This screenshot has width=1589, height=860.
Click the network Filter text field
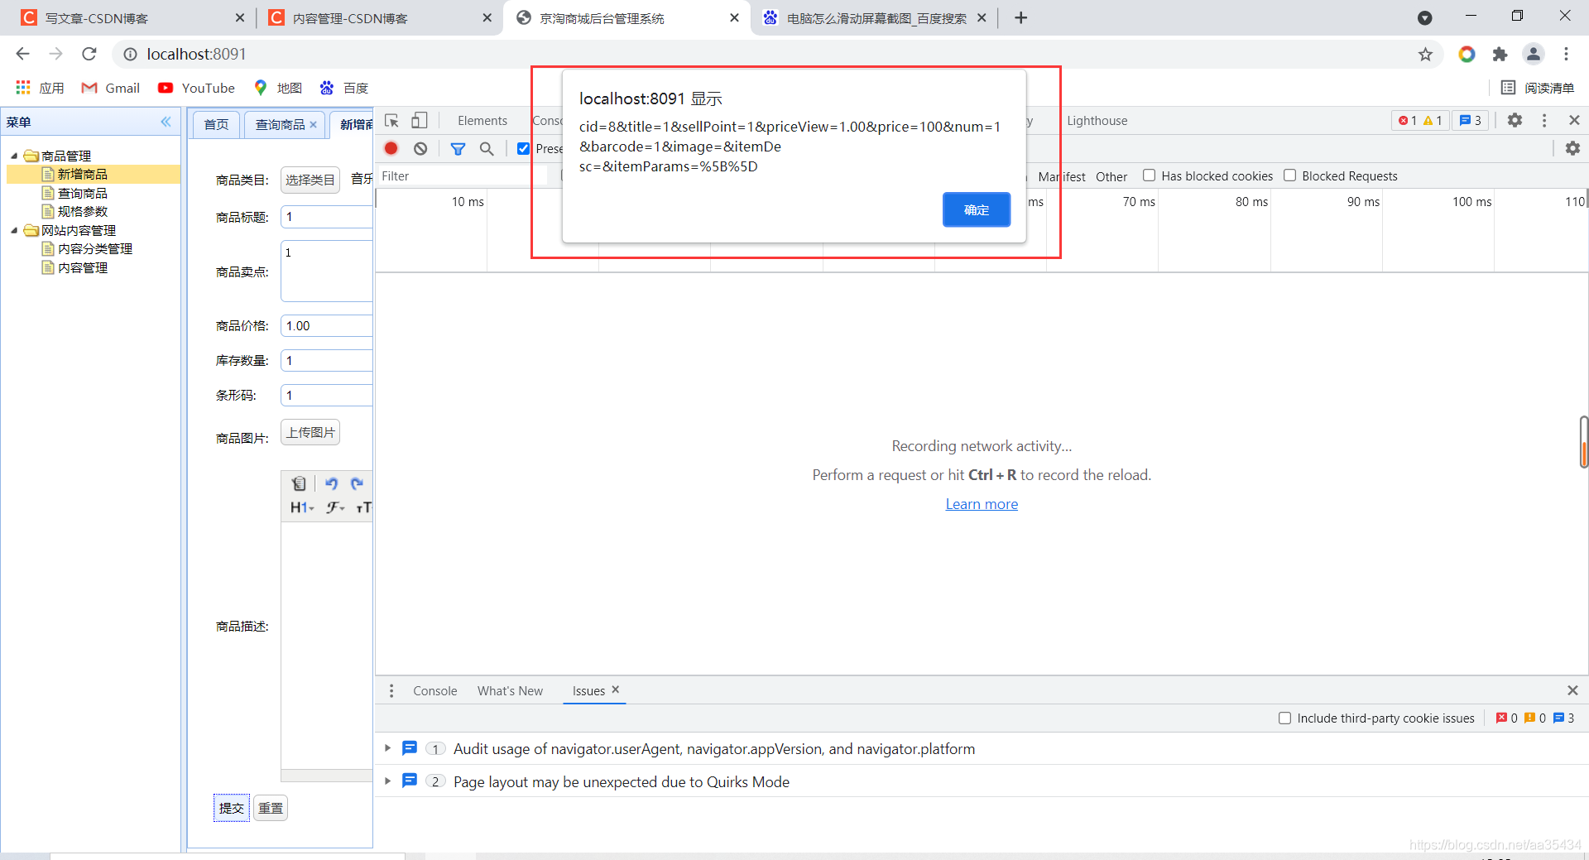pos(462,175)
